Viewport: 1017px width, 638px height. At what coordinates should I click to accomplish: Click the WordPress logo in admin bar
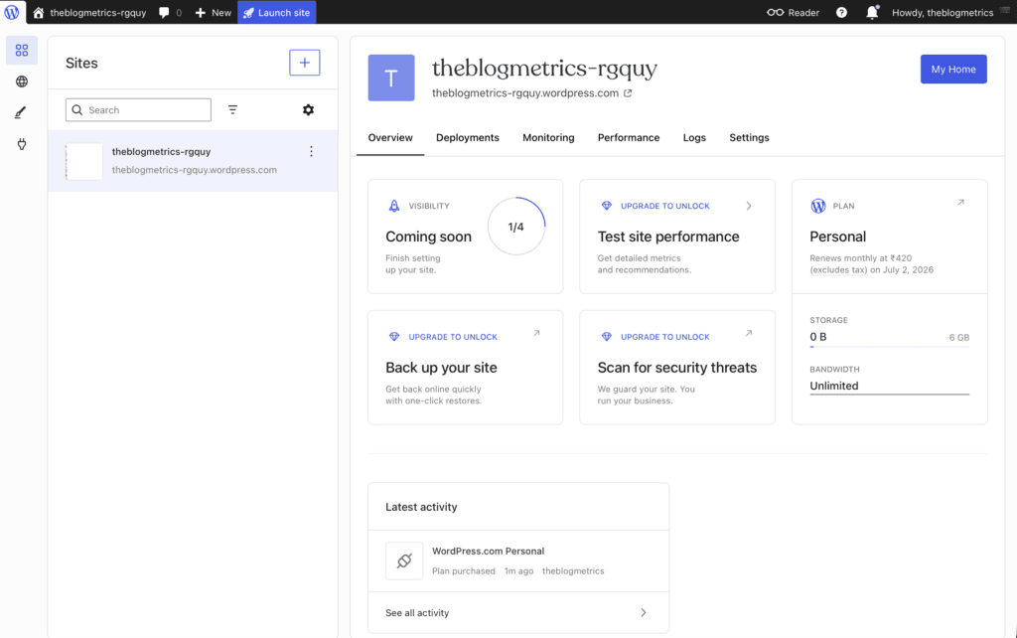(x=12, y=12)
